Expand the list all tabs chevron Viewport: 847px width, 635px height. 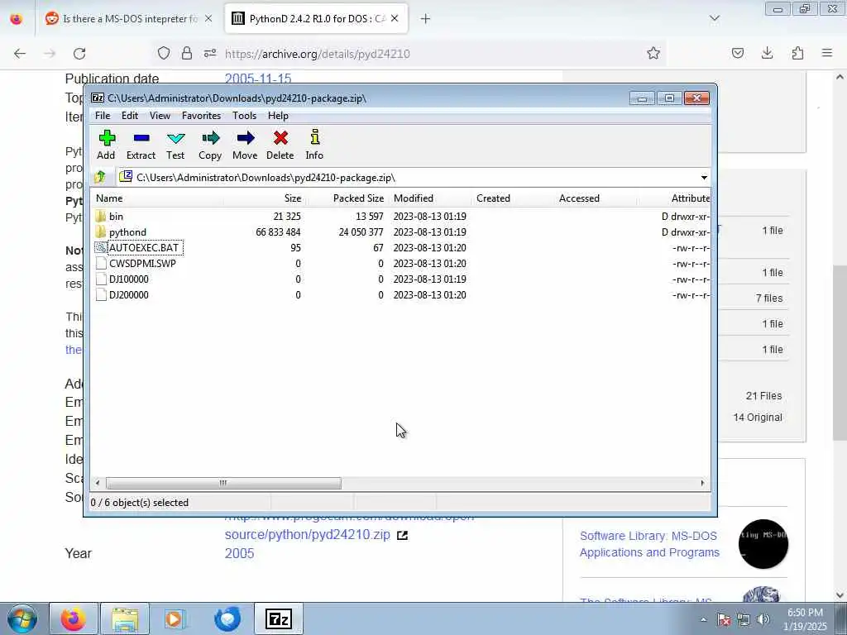pyautogui.click(x=715, y=19)
